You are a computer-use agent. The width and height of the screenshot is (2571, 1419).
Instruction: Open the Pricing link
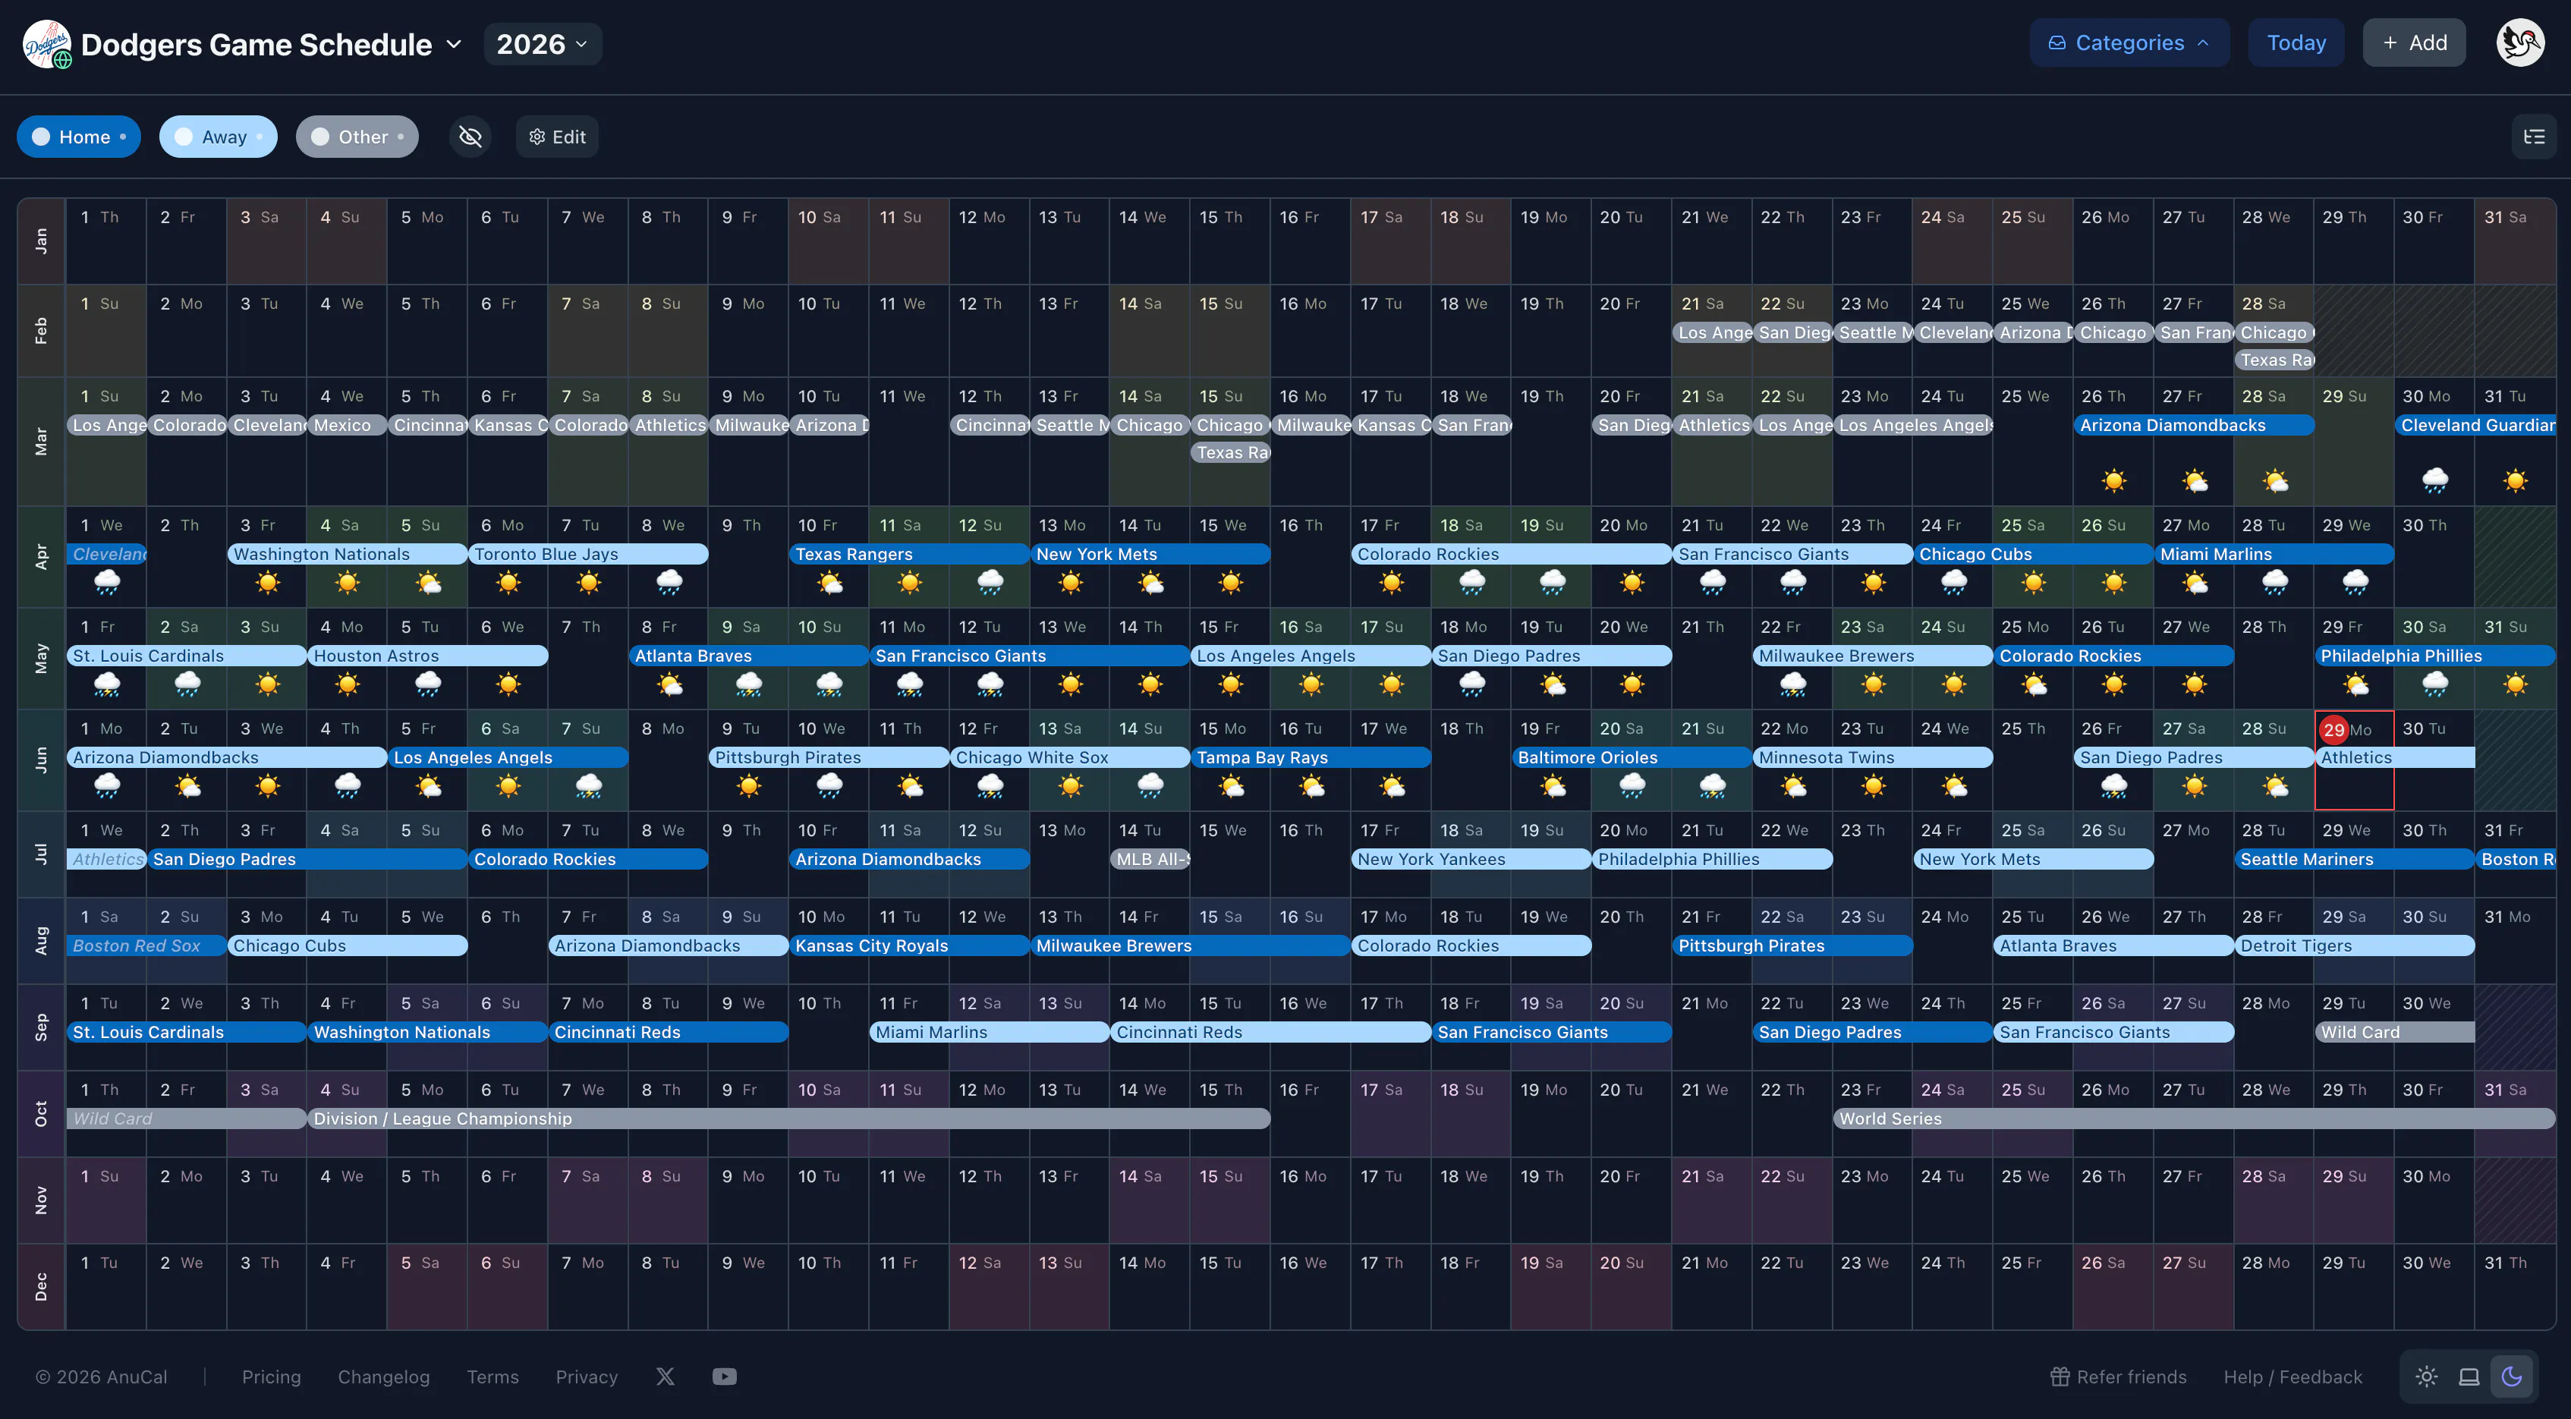point(272,1376)
